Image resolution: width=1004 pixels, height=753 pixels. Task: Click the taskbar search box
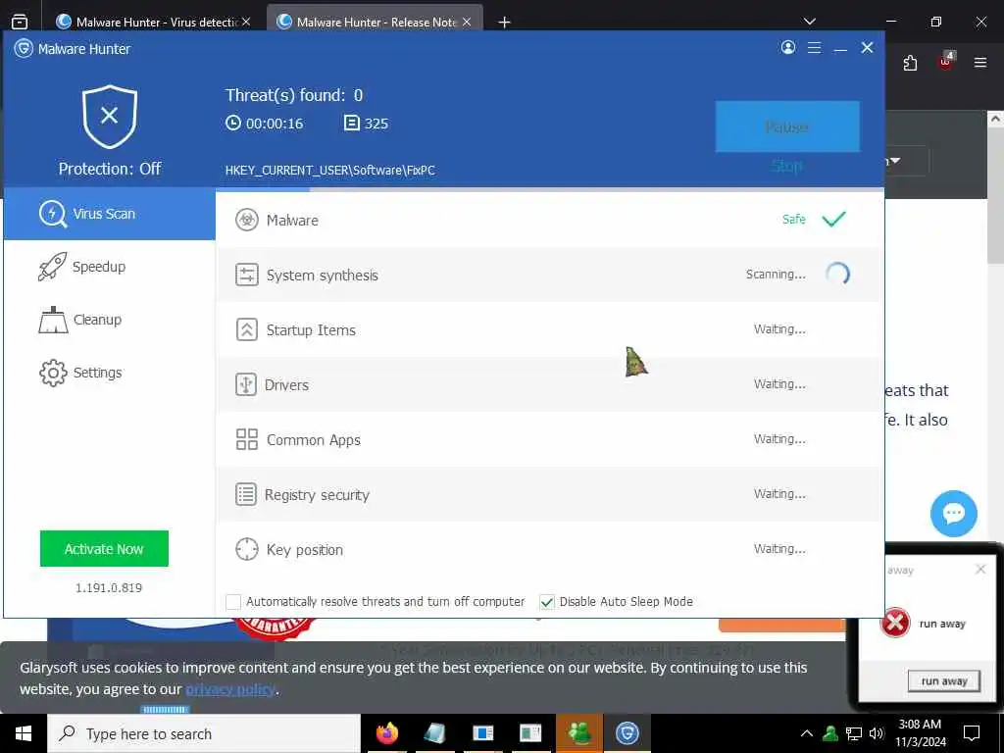point(204,733)
